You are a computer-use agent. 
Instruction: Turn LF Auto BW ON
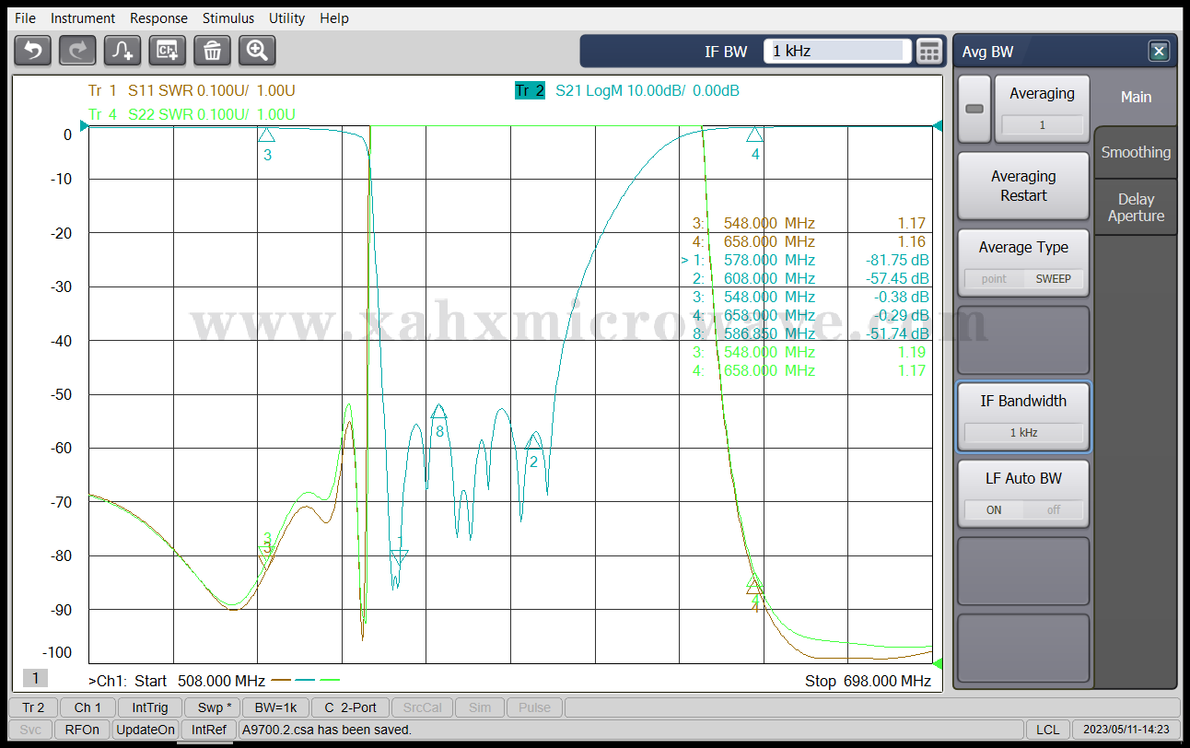[994, 509]
